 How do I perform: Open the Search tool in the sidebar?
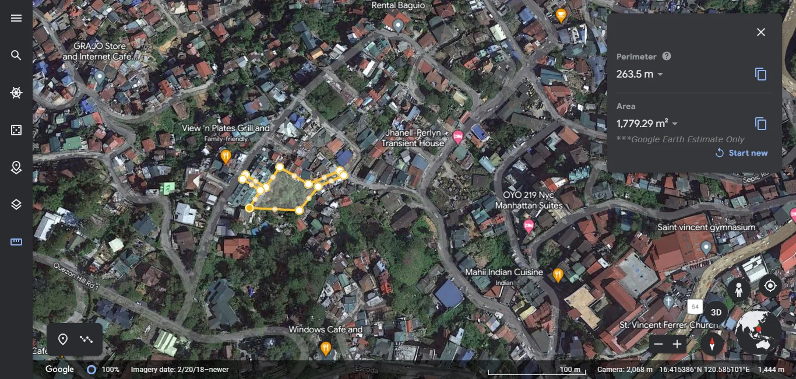click(16, 55)
